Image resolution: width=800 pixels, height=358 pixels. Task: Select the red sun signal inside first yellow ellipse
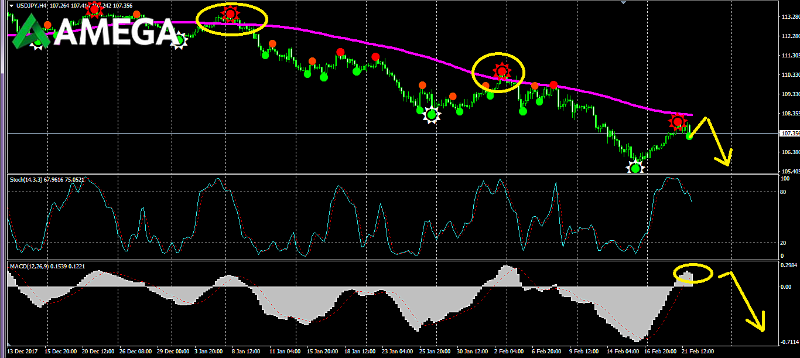[x=231, y=14]
